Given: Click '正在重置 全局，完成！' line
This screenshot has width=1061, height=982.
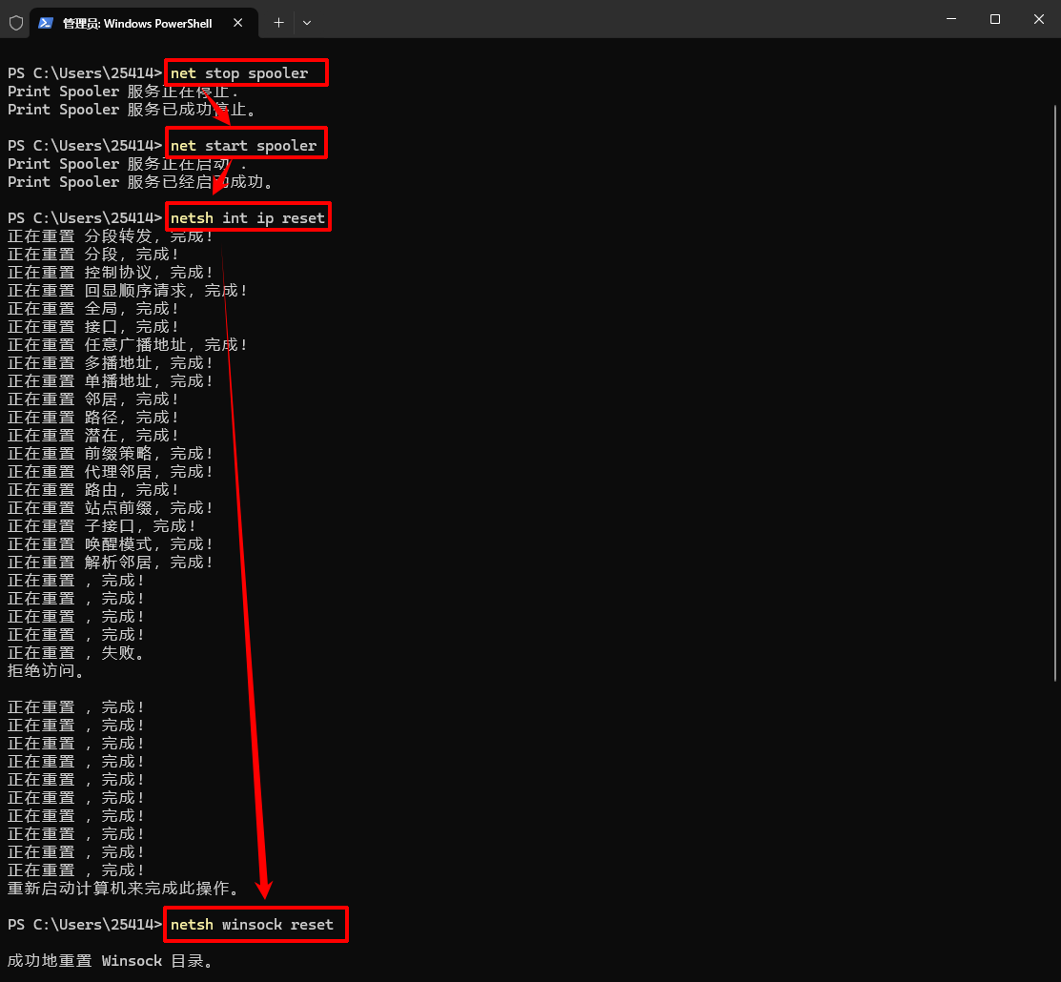Looking at the screenshot, I should pos(93,309).
